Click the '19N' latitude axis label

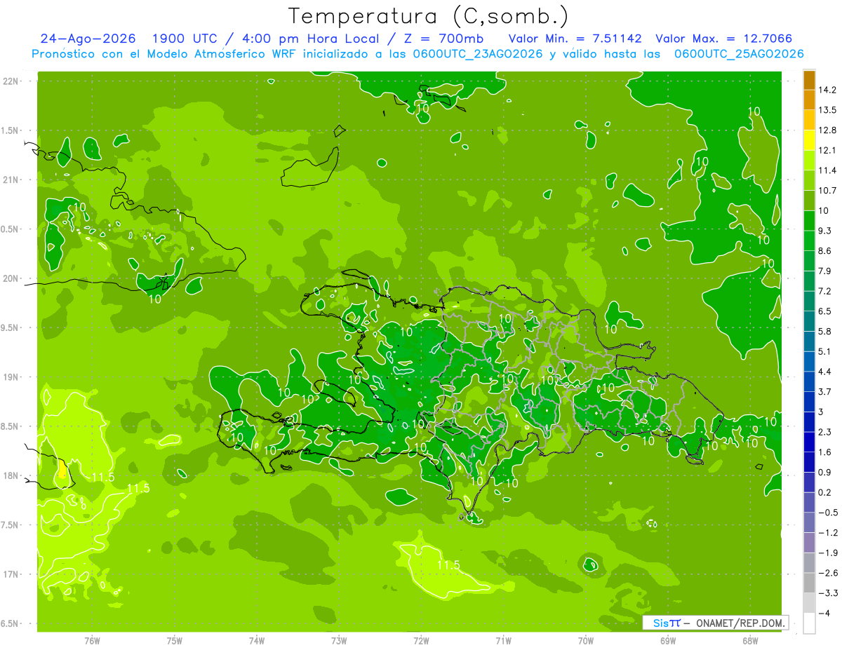click(11, 377)
